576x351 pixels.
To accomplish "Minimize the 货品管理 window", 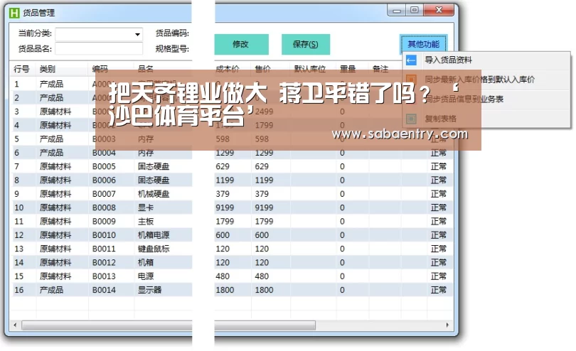I will pyautogui.click(x=397, y=10).
